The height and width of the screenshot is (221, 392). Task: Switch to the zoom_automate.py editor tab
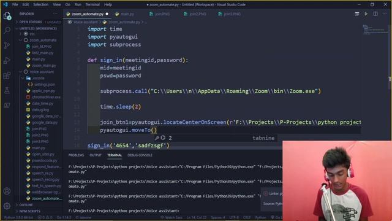click(88, 14)
